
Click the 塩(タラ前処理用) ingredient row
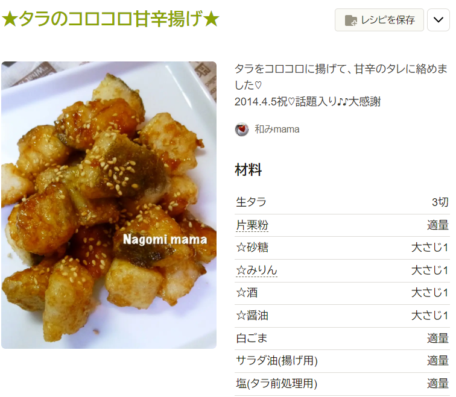tap(342, 383)
